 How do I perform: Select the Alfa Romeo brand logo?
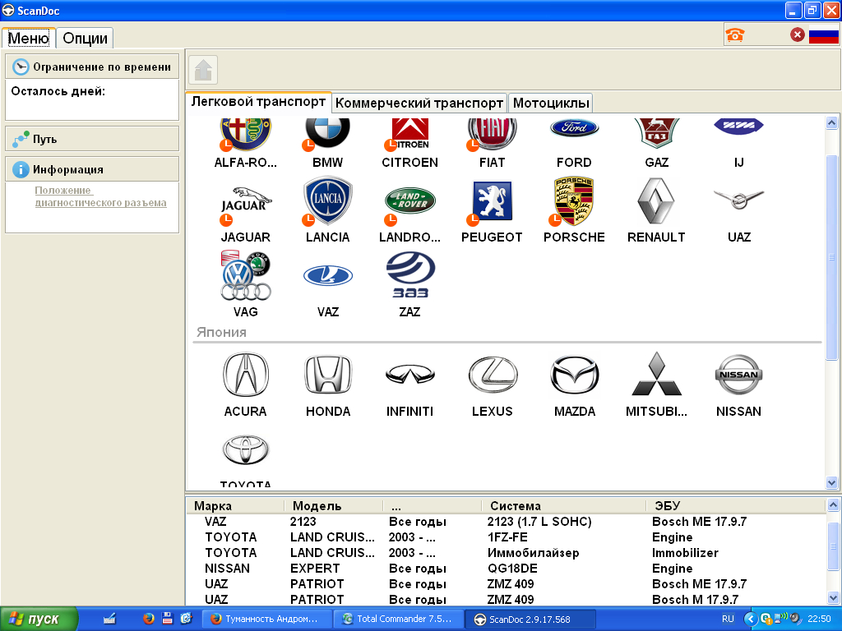tap(245, 134)
